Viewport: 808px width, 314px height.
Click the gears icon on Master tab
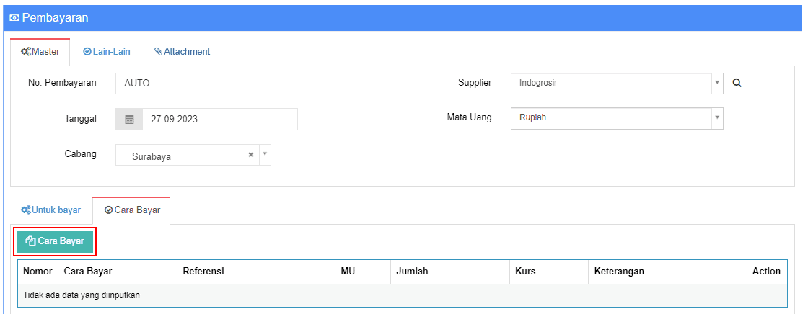[25, 51]
